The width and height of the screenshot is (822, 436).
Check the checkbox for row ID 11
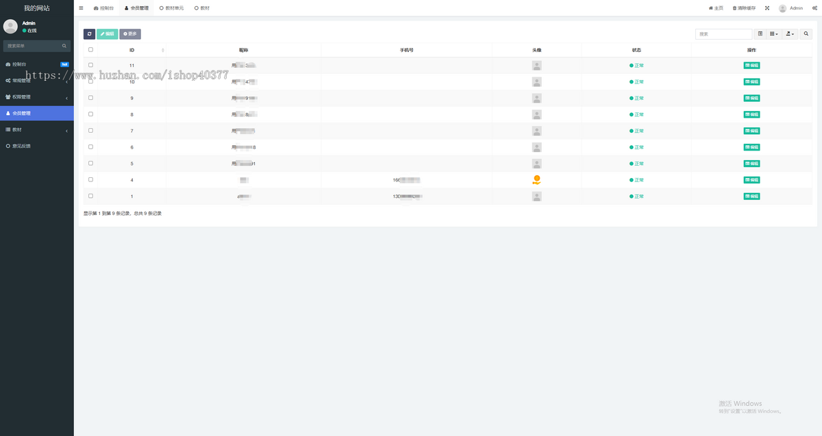[x=90, y=65]
